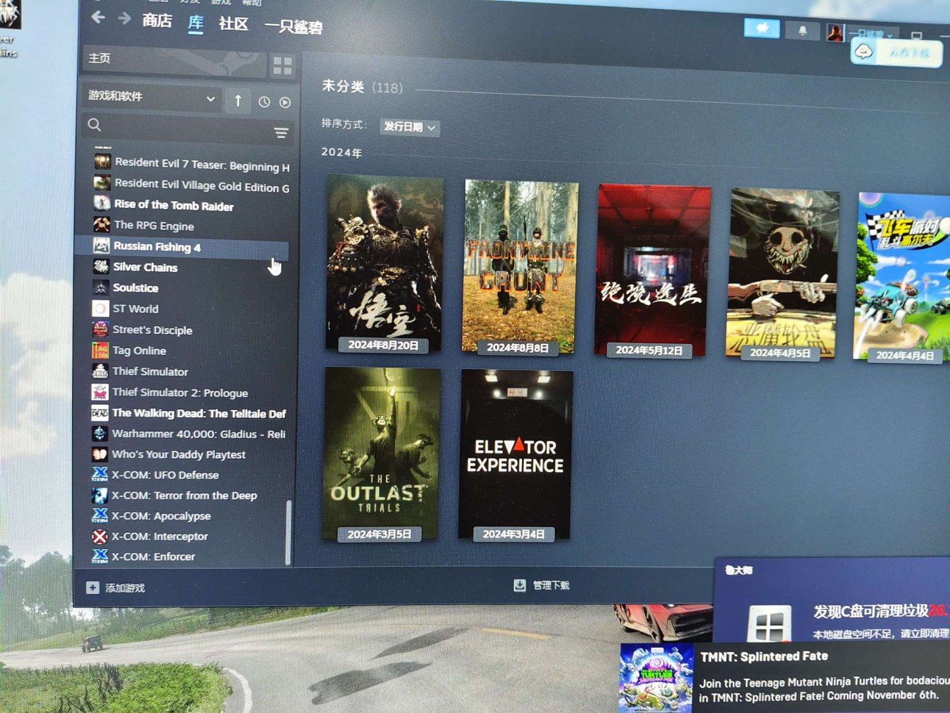Click the sort ascending arrow icon

tap(237, 100)
